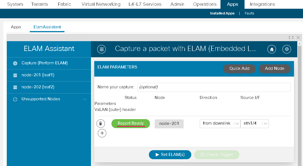Open the hamburger menu icon
Viewport: 303px width, 166px height.
tap(101, 49)
